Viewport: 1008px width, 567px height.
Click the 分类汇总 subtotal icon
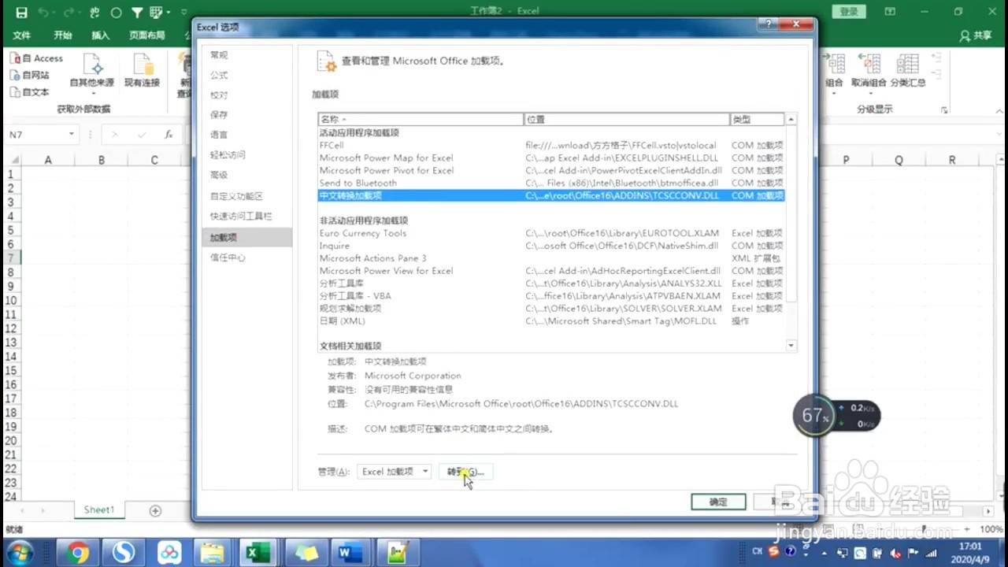pos(908,72)
